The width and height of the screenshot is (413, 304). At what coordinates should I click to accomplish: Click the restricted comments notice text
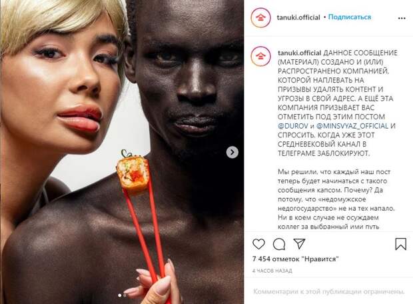pyautogui.click(x=328, y=291)
